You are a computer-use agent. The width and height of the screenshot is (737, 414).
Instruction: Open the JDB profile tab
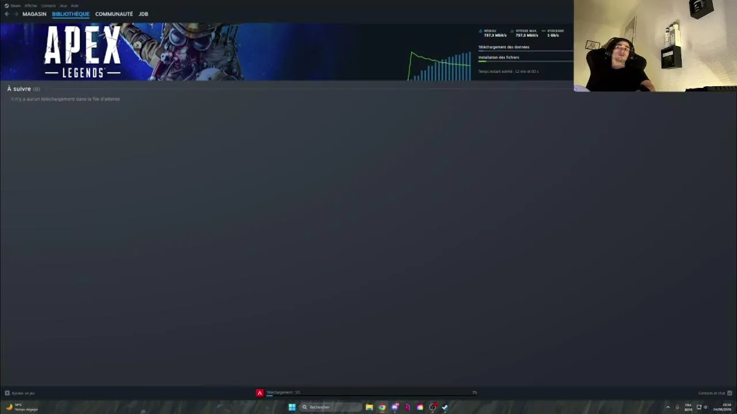(143, 14)
